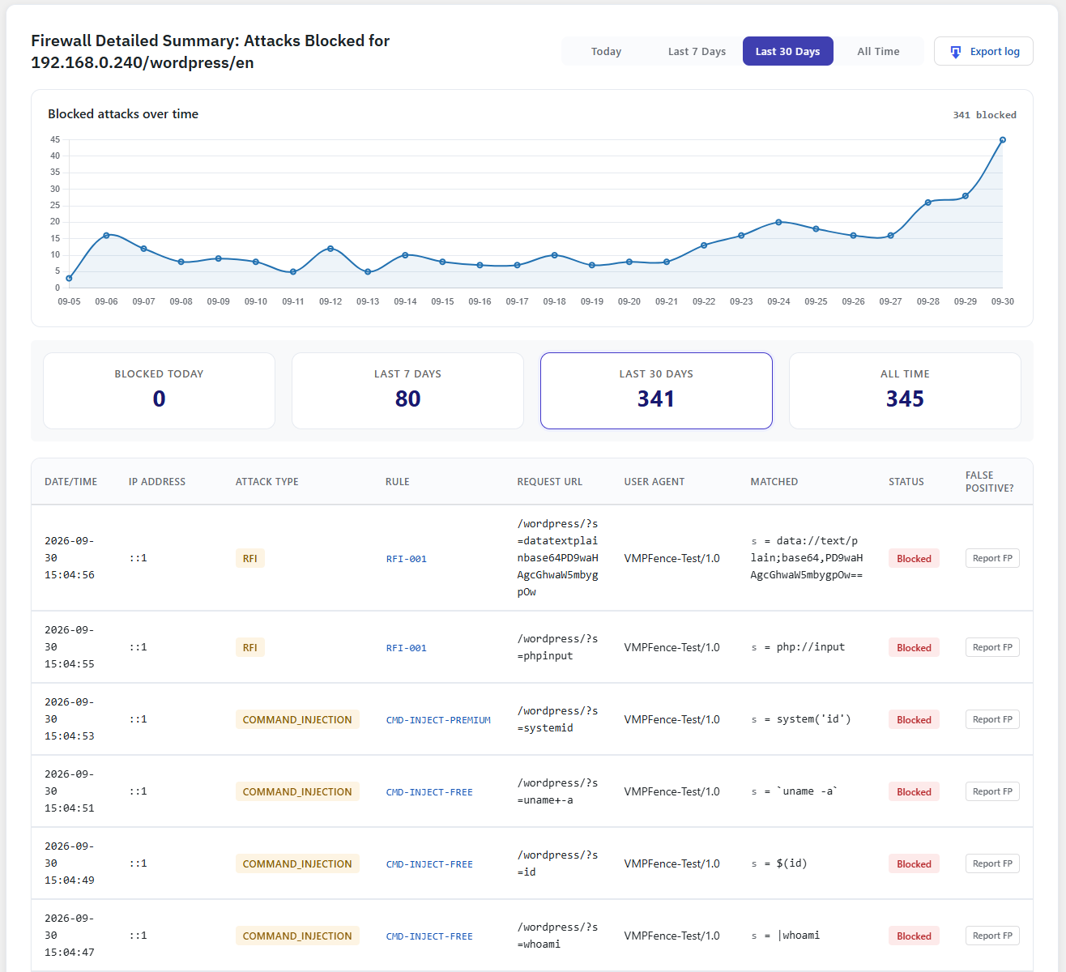Switch to the Today tab
This screenshot has width=1066, height=972.
tap(606, 51)
